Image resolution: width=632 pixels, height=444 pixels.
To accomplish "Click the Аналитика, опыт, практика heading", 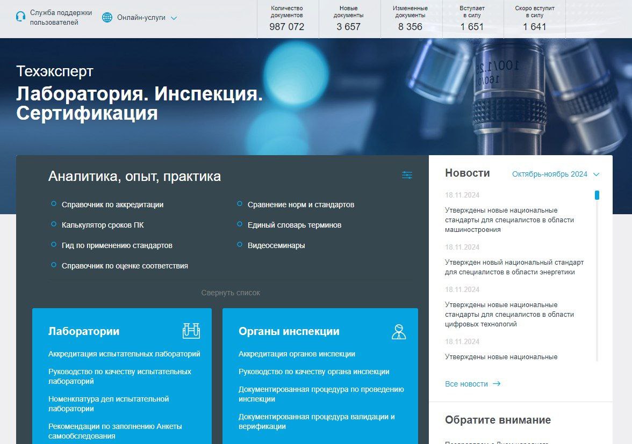I will point(134,176).
